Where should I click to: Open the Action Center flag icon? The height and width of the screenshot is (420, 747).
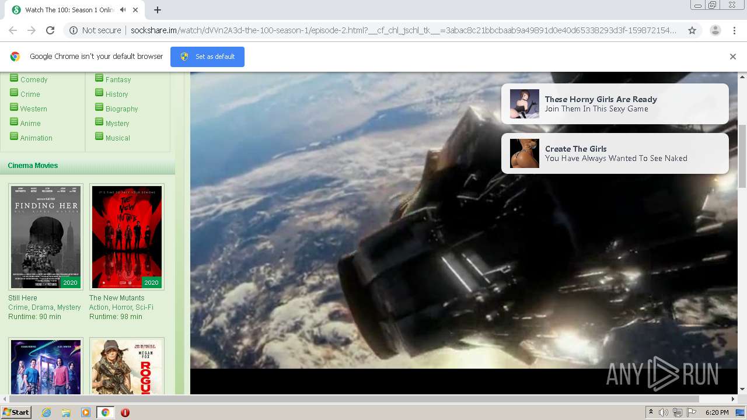coord(692,412)
